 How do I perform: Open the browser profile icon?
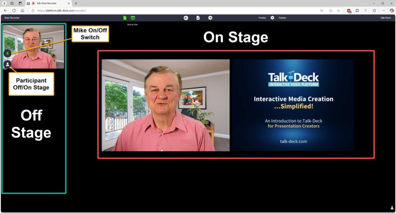(4, 3)
